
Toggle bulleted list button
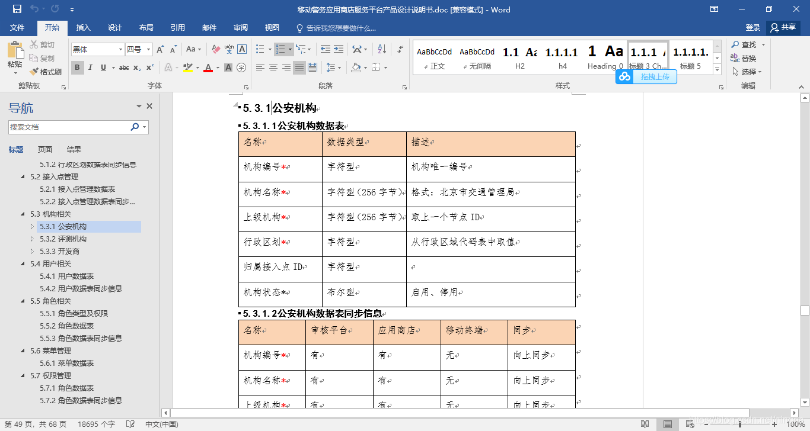[260, 49]
